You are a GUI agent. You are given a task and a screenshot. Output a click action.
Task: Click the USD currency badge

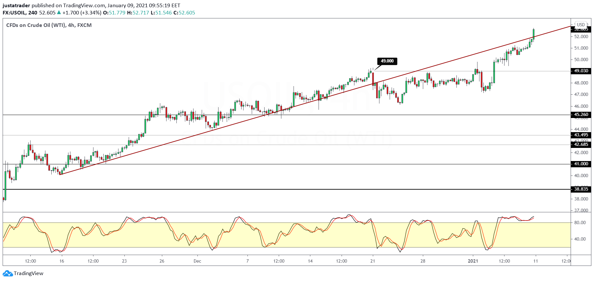tap(581, 25)
